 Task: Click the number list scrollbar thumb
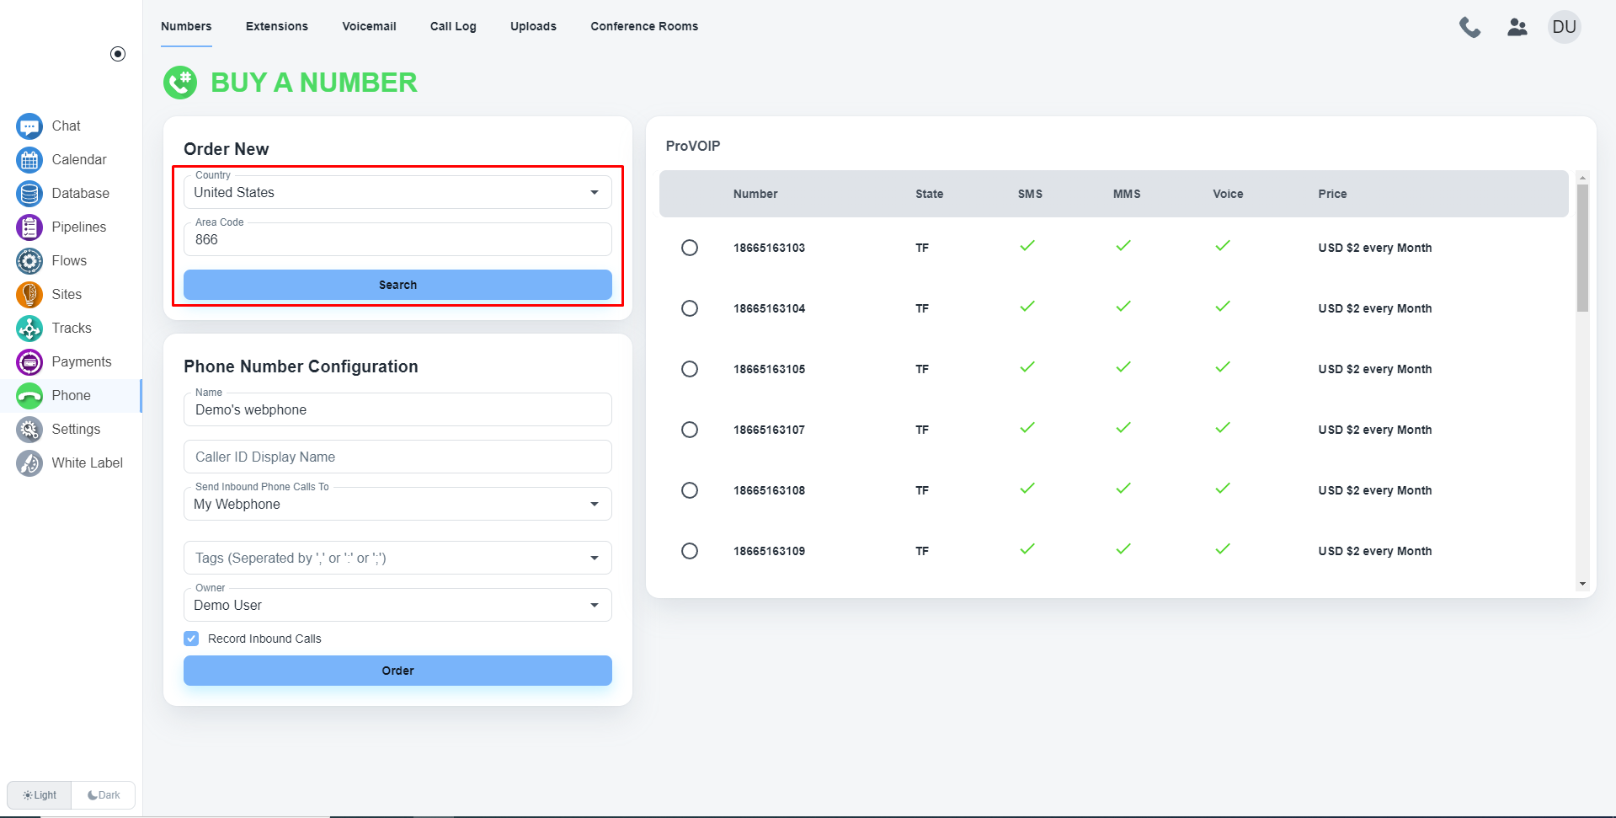1582,248
